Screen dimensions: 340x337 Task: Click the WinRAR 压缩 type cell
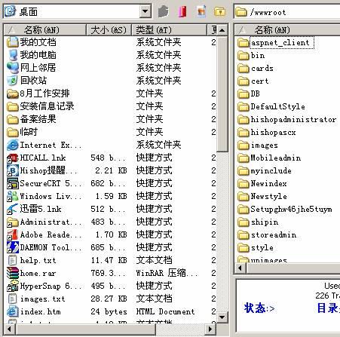[167, 273]
